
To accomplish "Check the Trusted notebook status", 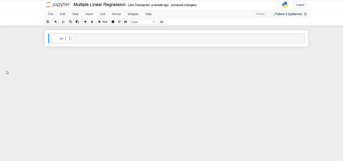I will (260, 14).
